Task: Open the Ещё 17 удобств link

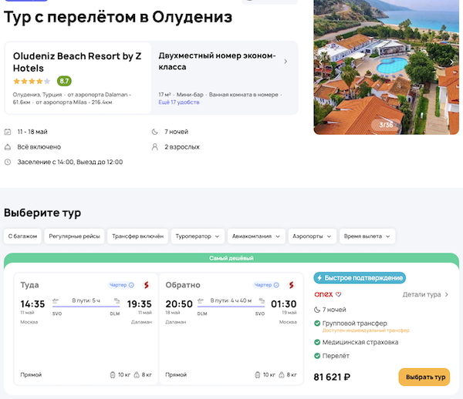Action: pos(179,102)
